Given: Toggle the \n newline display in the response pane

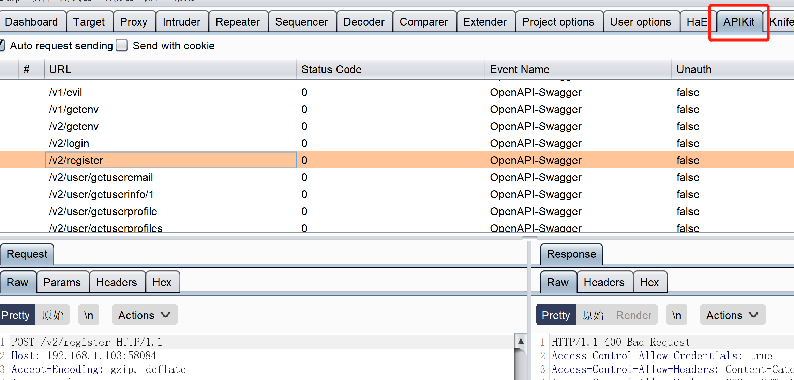Looking at the screenshot, I should click(x=676, y=315).
